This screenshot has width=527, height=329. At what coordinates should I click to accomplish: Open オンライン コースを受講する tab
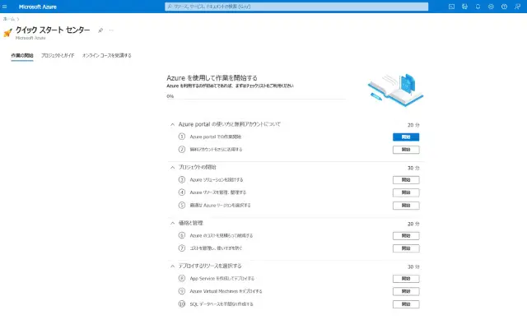click(x=107, y=55)
